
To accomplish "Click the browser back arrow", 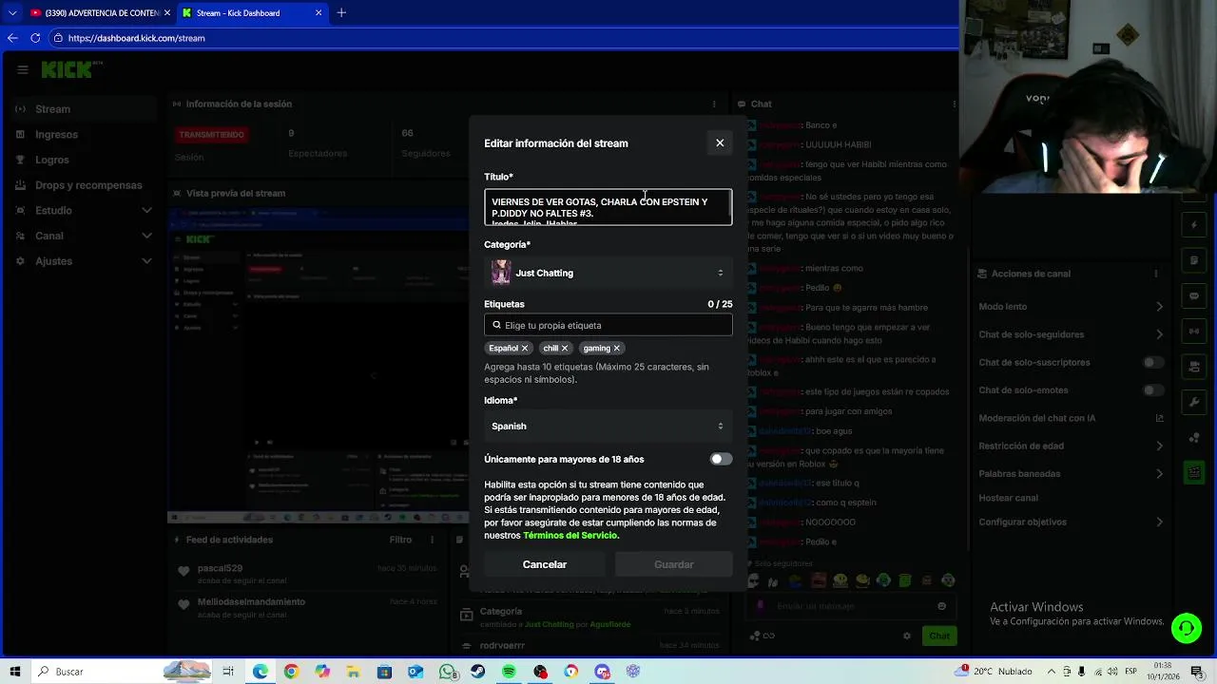I will [x=12, y=38].
